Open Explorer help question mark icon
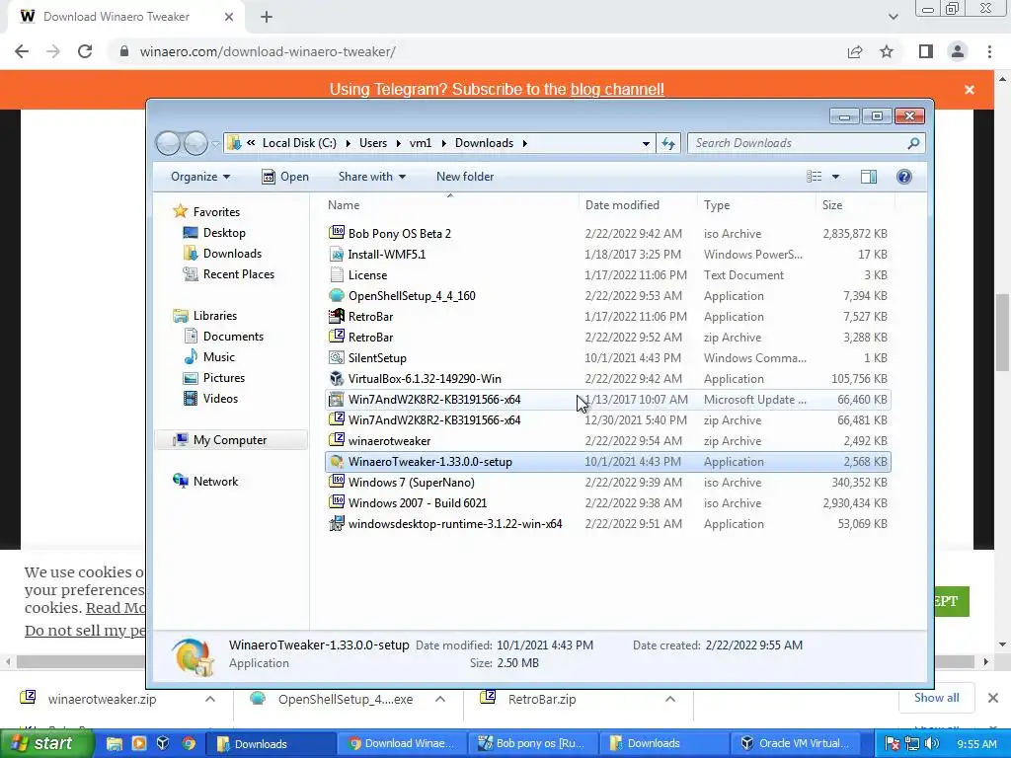Screen dimensions: 1011x758 coord(904,177)
